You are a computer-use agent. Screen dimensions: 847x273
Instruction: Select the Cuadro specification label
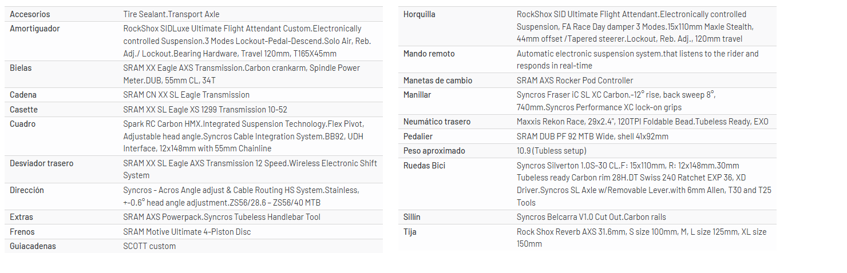(x=22, y=124)
